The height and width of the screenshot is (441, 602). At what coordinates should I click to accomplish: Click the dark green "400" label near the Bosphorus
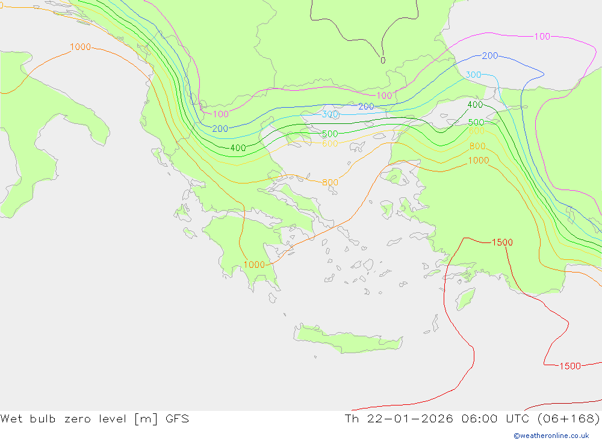click(476, 105)
